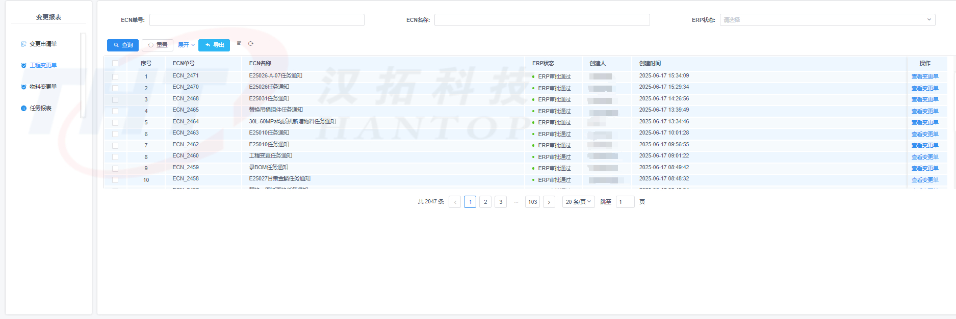Open the 20 条/页 page size dropdown
The image size is (956, 319).
pyautogui.click(x=578, y=202)
